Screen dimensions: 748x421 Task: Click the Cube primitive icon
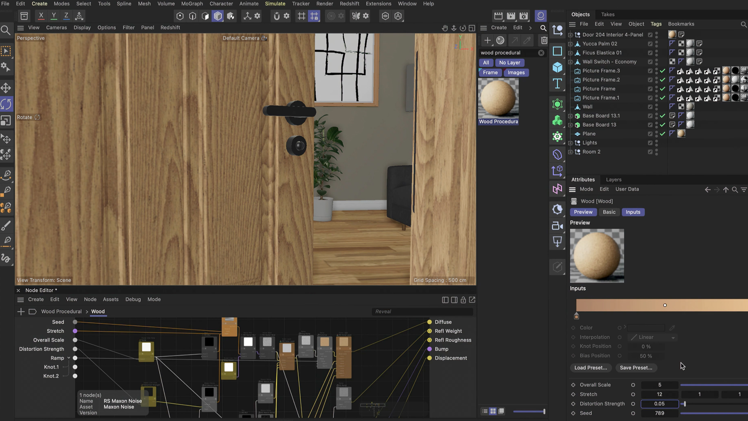(557, 67)
